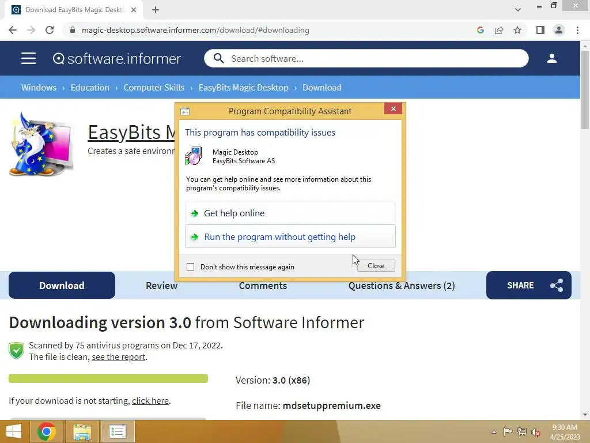Click the Version: 3.0 (x86) text

(x=273, y=380)
